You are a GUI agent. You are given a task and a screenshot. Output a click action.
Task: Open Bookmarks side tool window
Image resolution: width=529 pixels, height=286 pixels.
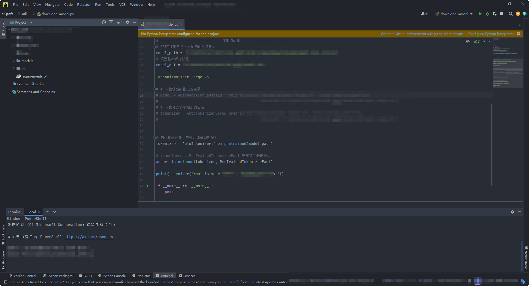(x=3, y=235)
